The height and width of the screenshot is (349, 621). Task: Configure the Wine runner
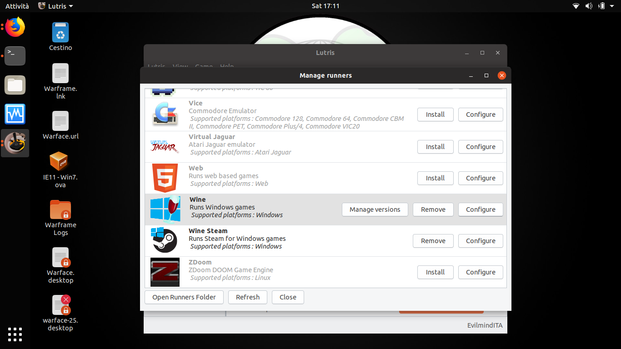481,209
